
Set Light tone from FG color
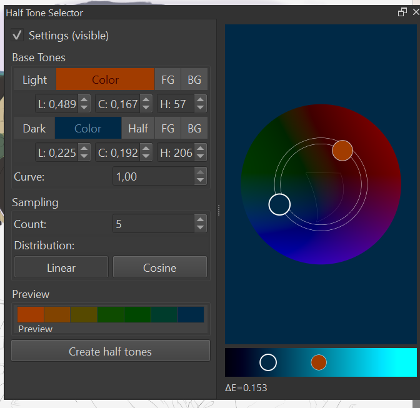click(167, 79)
